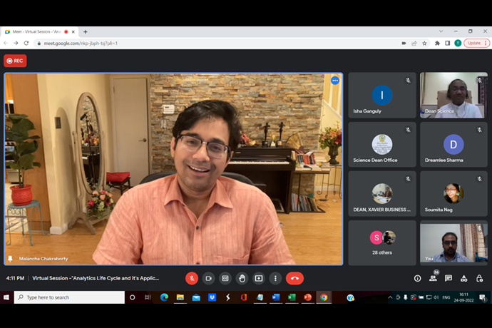The width and height of the screenshot is (492, 328).
Task: Toggle the camera on or off
Action: (x=209, y=278)
